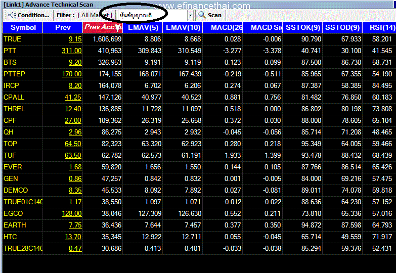The width and height of the screenshot is (396, 273).
Task: Sort by EMAV(10) column header
Action: click(183, 27)
